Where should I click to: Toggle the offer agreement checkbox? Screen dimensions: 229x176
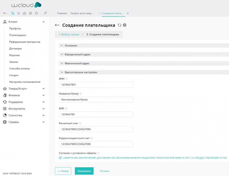[61, 158]
